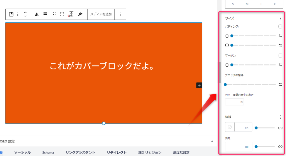Toggle full height for the cover block
The width and height of the screenshot is (286, 156).
pyautogui.click(x=62, y=14)
